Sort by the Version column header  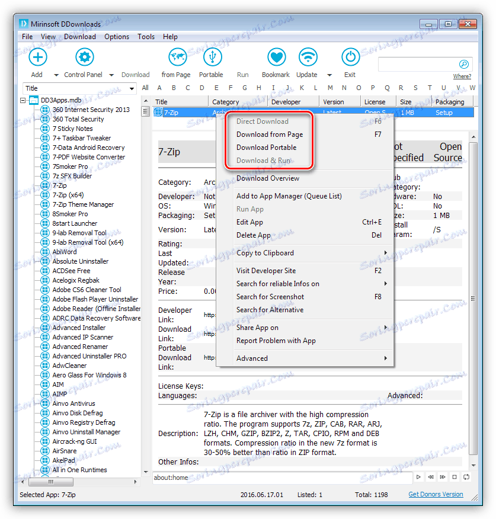pos(340,102)
